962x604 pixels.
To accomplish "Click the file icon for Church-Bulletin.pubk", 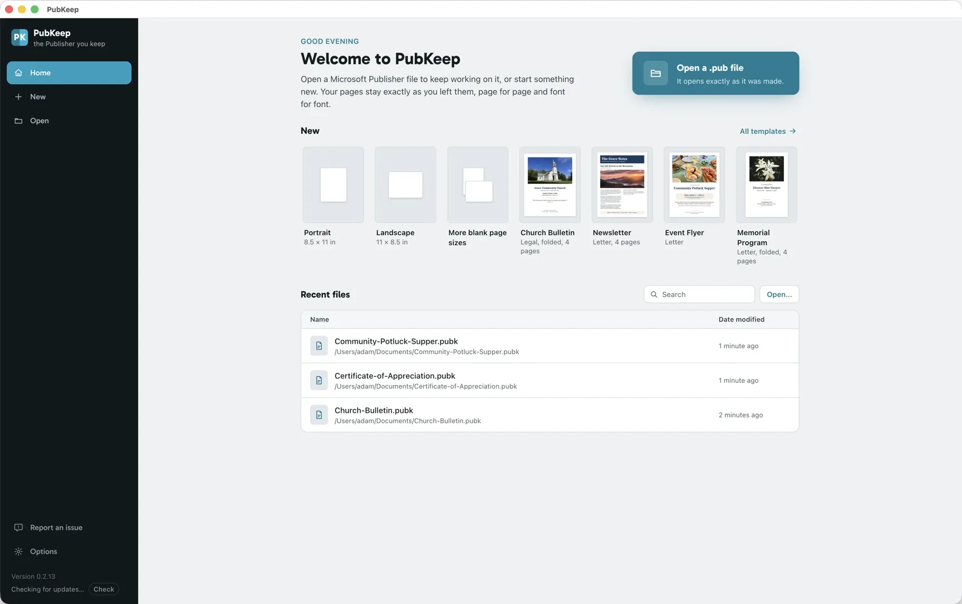I will (x=319, y=415).
